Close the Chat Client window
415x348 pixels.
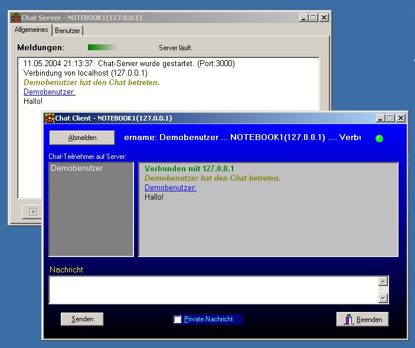tap(400, 118)
